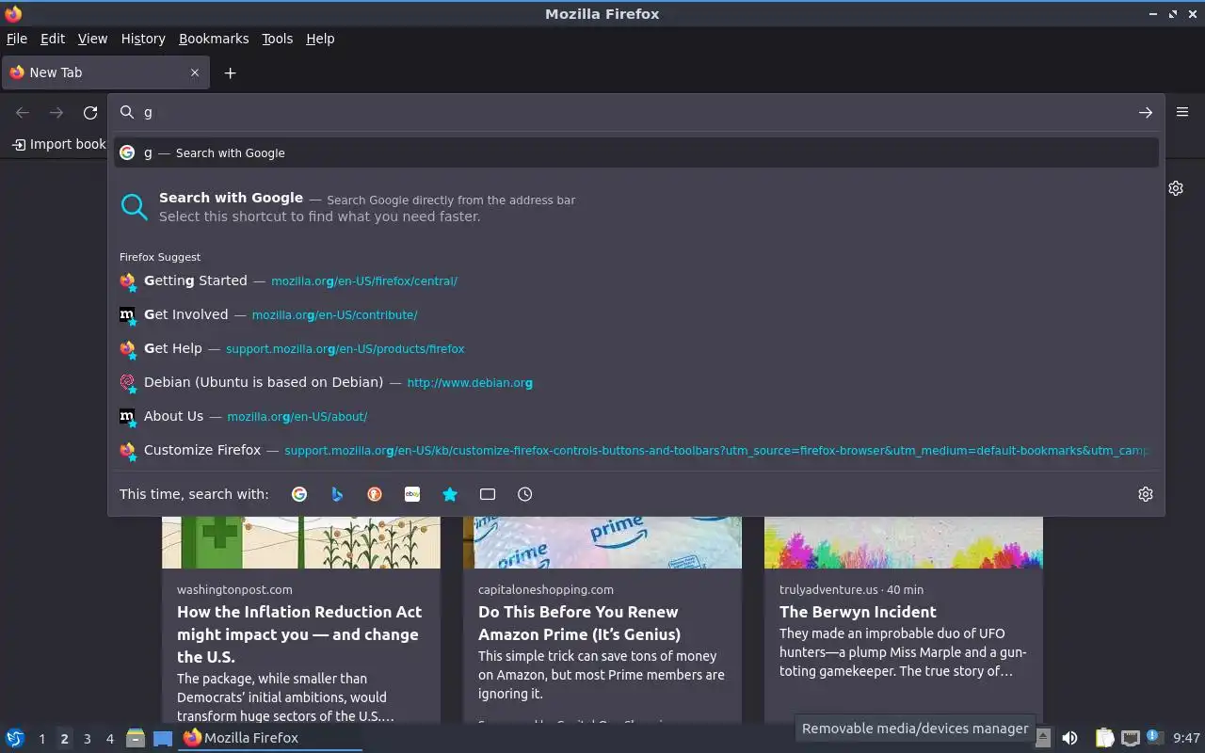The width and height of the screenshot is (1205, 753).
Task: Switch to workspace 4
Action: pos(109,739)
